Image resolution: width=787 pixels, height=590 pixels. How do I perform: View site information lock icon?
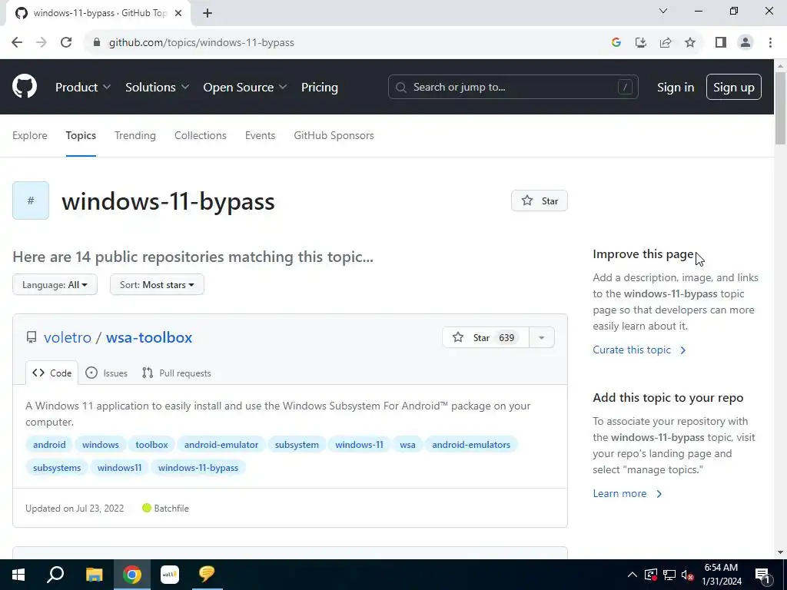pyautogui.click(x=97, y=43)
